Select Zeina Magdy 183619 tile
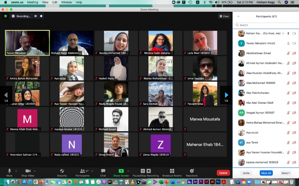Image resolution: width=299 pixels, height=186 pixels. click(x=161, y=145)
